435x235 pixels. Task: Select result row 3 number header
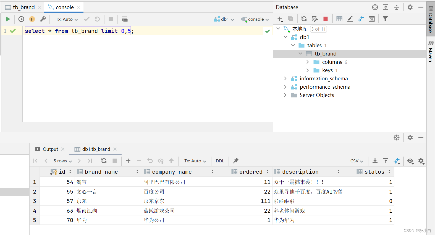(x=35, y=201)
